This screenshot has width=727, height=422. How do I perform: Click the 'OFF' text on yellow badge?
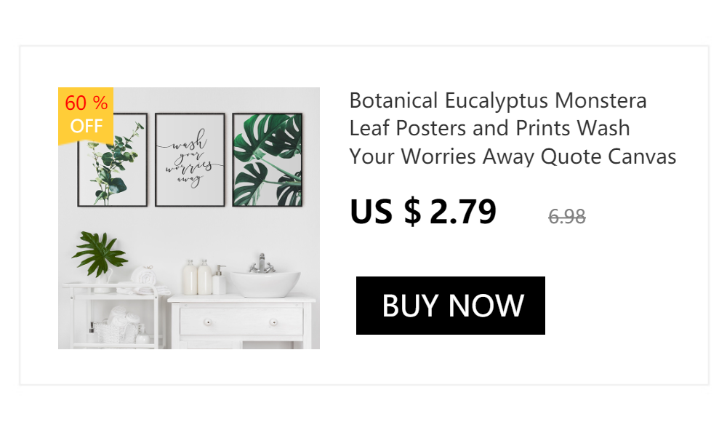click(x=87, y=126)
